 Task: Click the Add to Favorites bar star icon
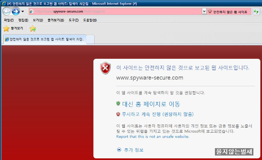click(x=33, y=29)
